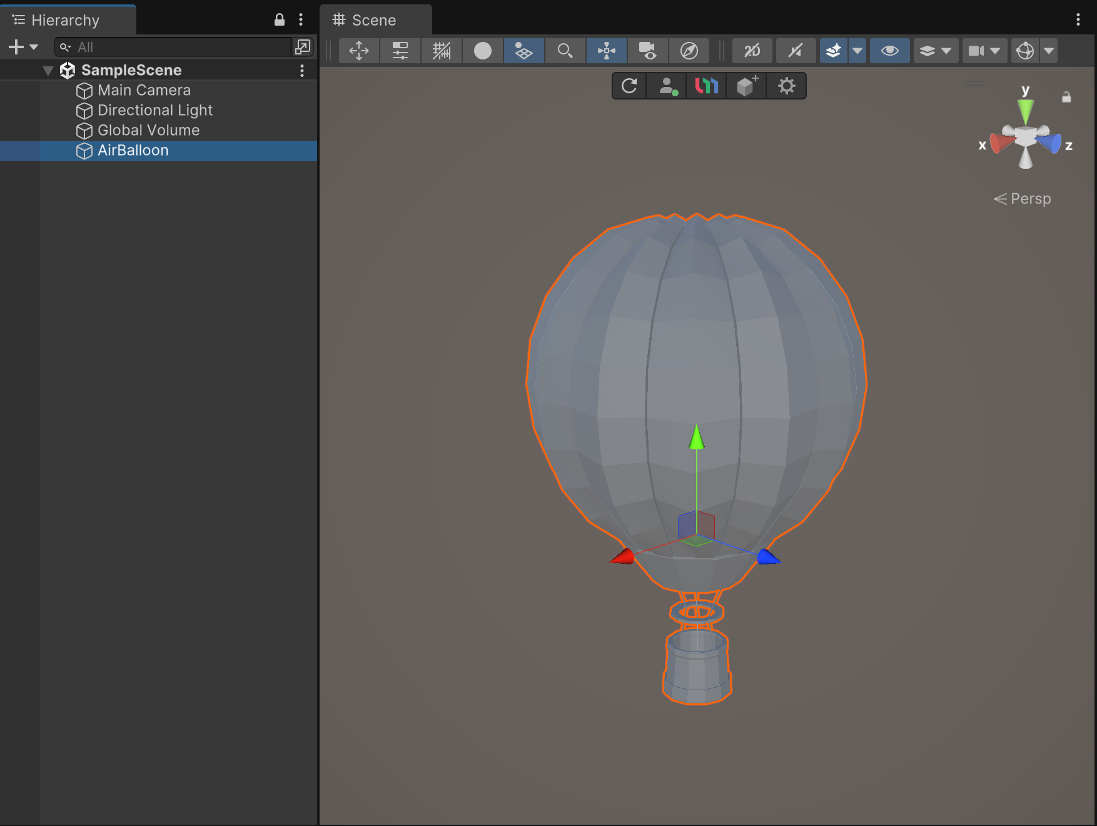Toggle scene lighting off icon
Screen dimensions: 1097x826
pyautogui.click(x=796, y=51)
